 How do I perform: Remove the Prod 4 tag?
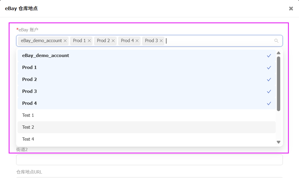(x=137, y=41)
